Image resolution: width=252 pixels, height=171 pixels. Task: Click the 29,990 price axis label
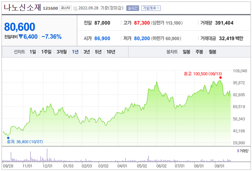[239, 143]
